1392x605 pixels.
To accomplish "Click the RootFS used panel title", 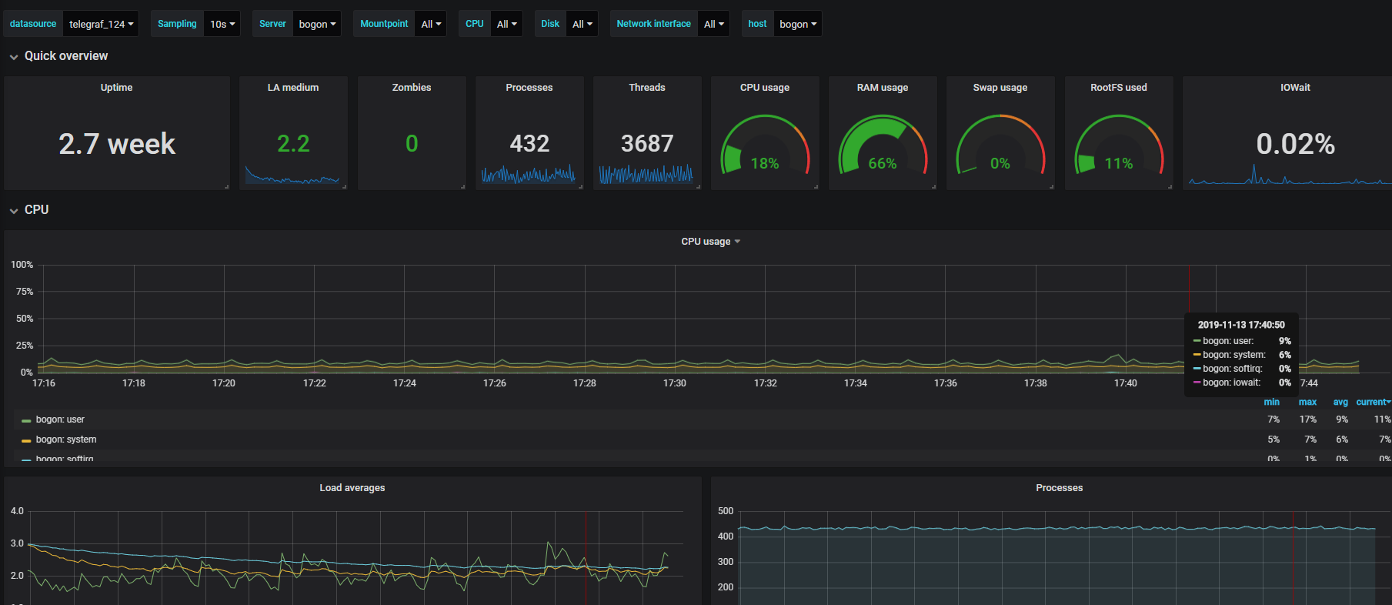I will click(x=1119, y=88).
